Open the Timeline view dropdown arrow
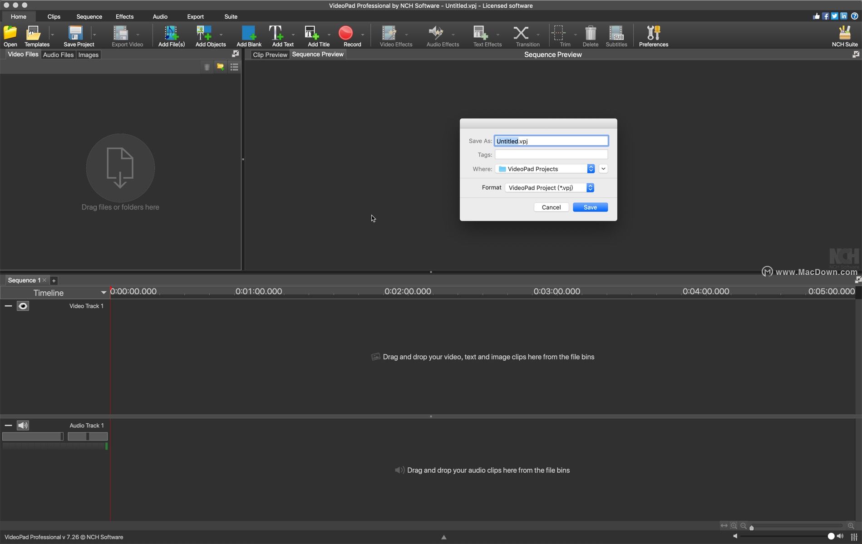This screenshot has width=862, height=544. 103,292
